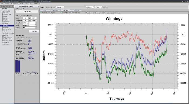This screenshot has width=189, height=104.
Task: Select the Graph Buyins radio option
Action: click(71, 13)
